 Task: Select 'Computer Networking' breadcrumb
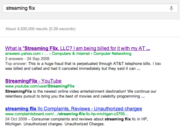[x=112, y=53]
